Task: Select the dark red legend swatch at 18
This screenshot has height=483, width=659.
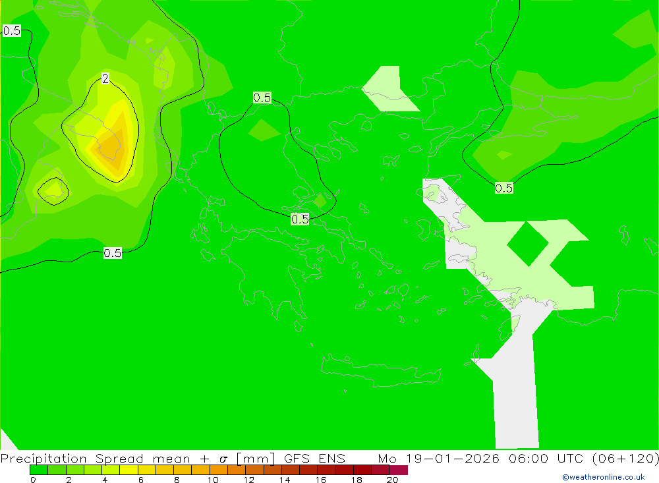Action: (362, 470)
